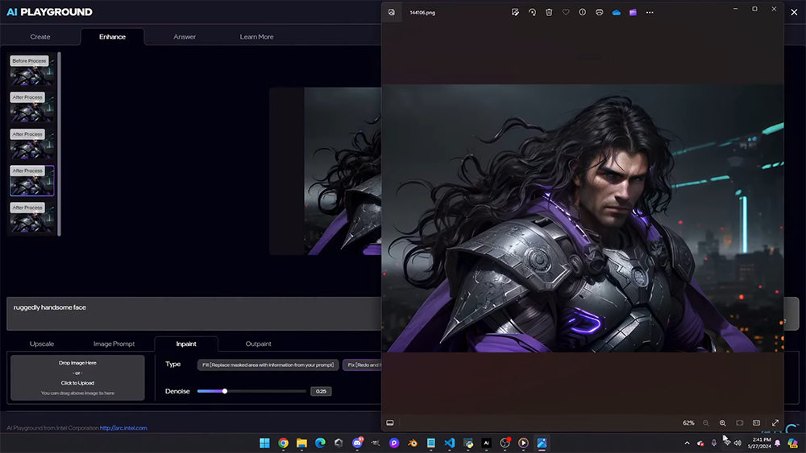The height and width of the screenshot is (453, 806).
Task: Click the Drop Image Here upload area
Action: tap(77, 377)
